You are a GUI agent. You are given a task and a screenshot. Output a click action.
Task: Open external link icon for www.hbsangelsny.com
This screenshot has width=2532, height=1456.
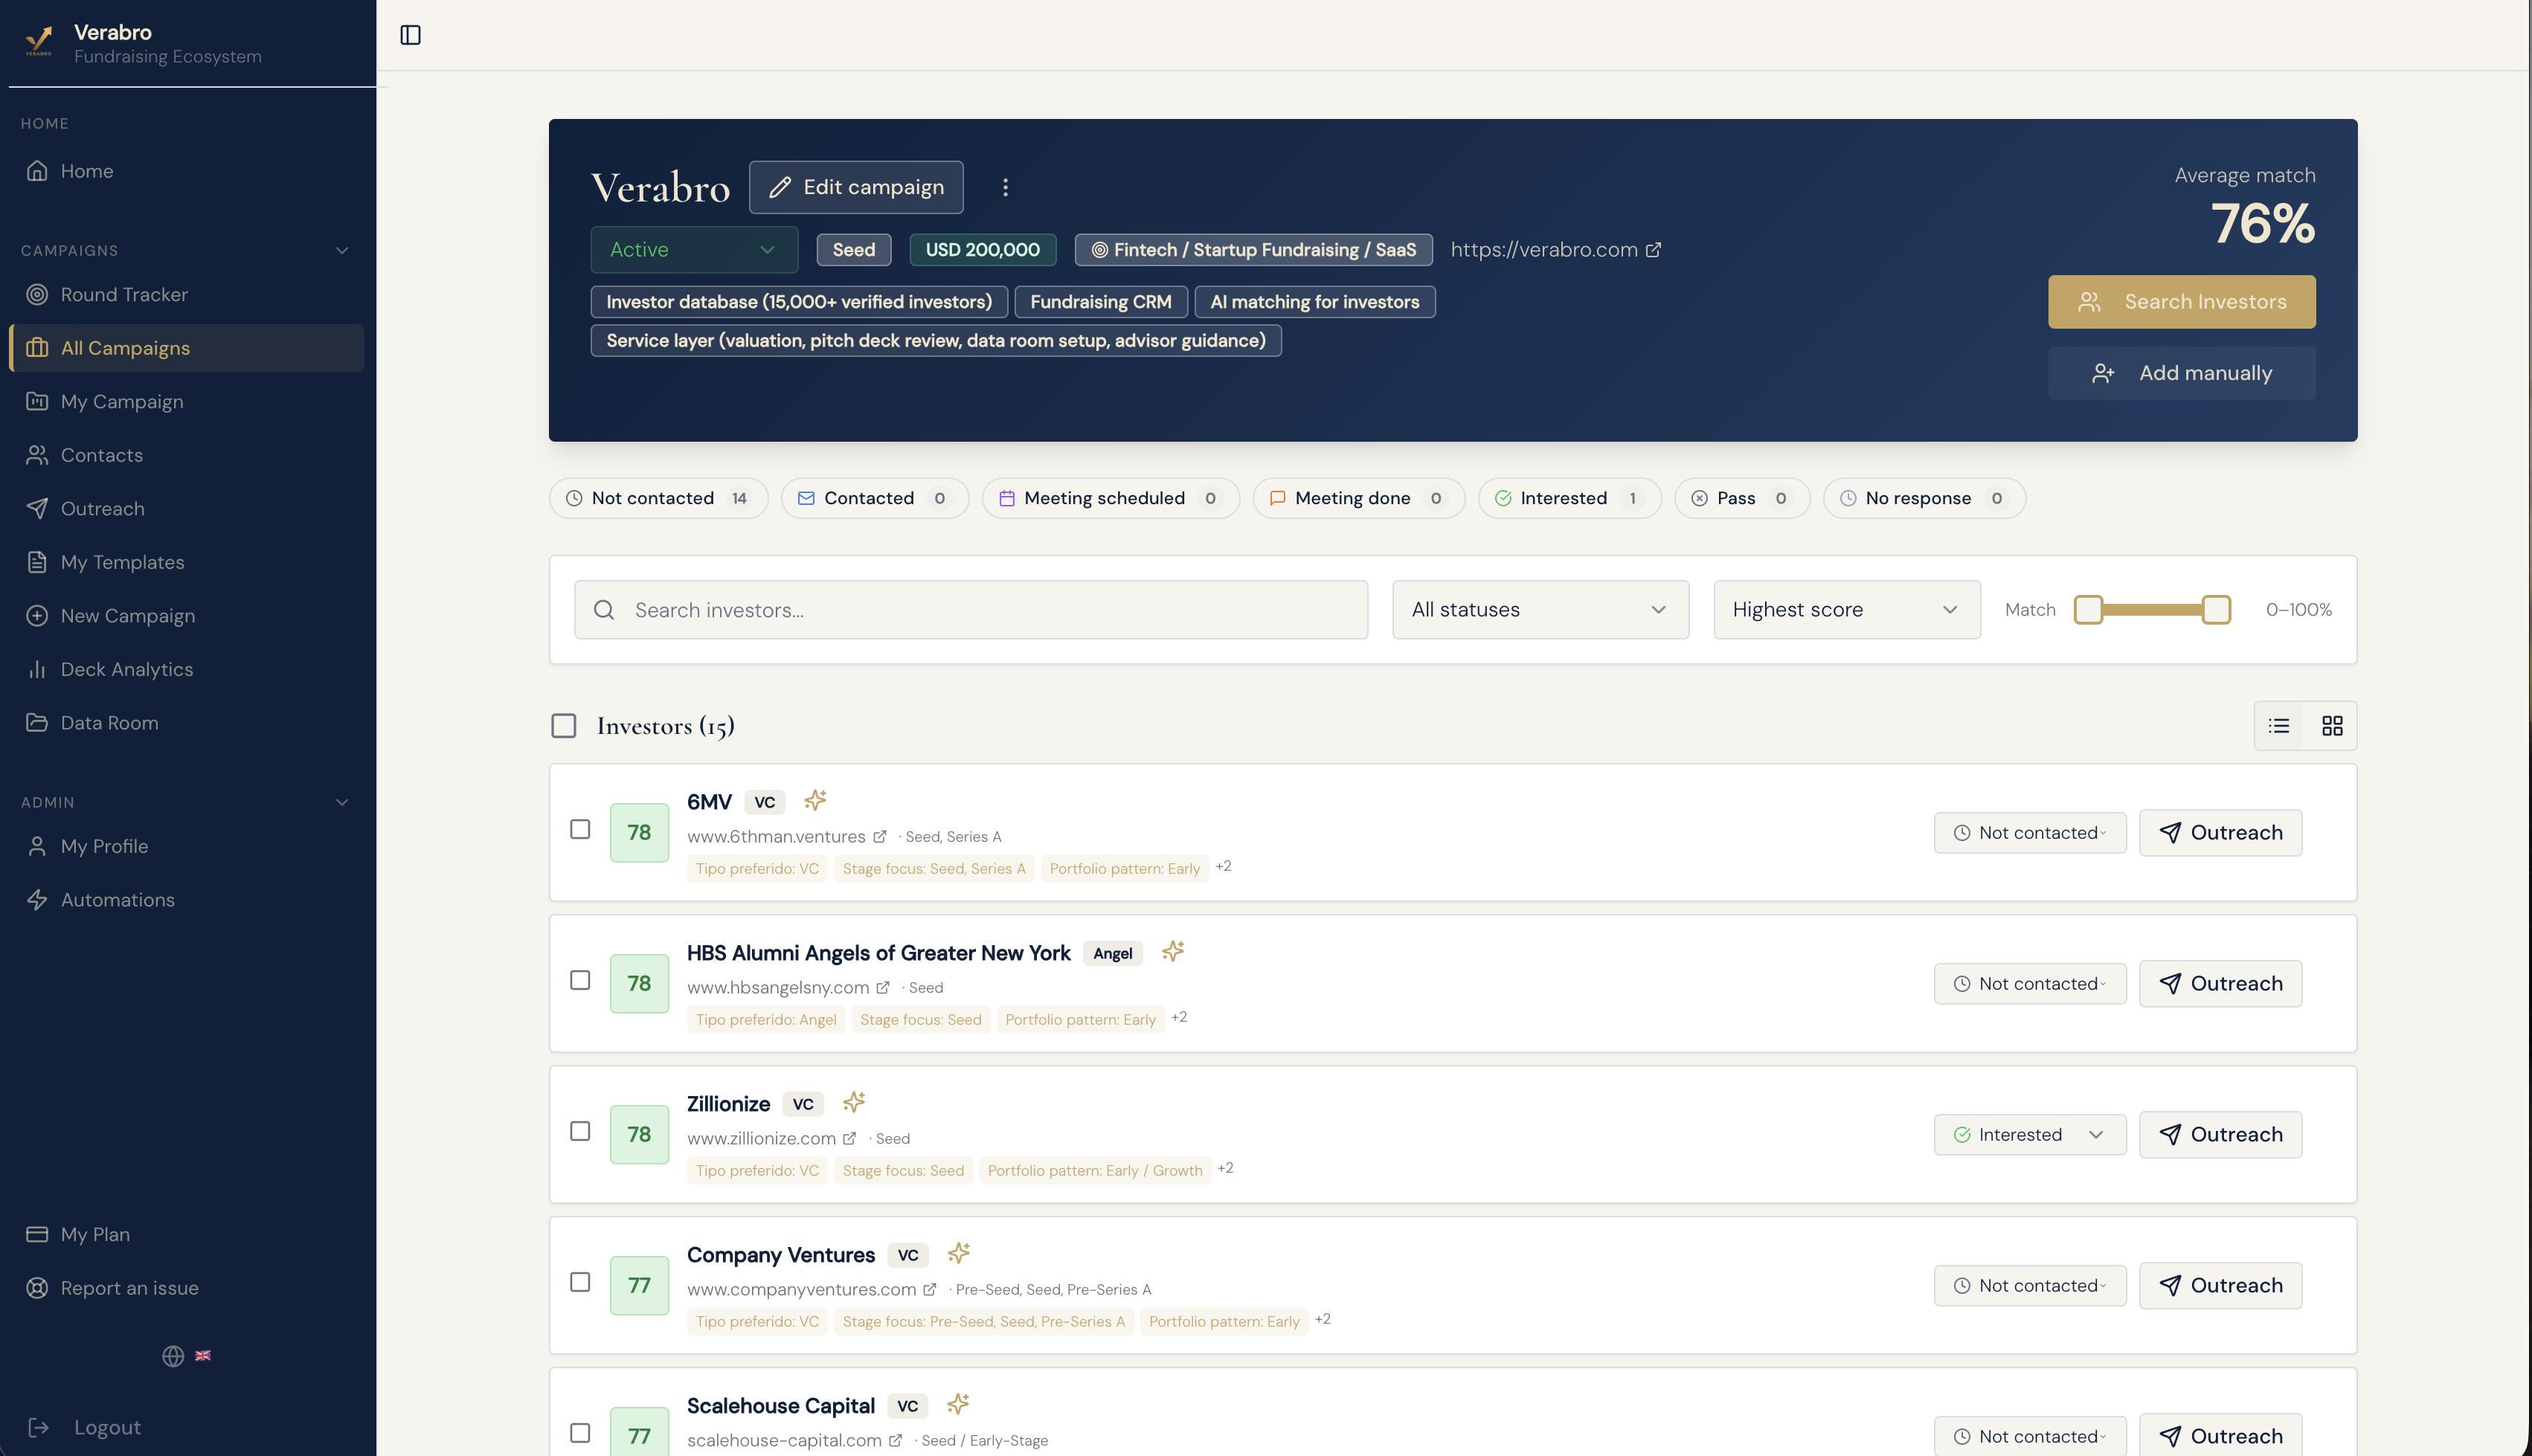883,988
